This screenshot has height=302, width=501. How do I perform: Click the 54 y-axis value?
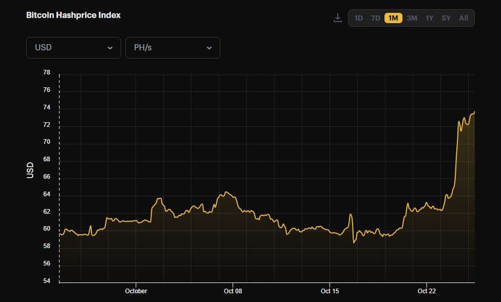(47, 281)
